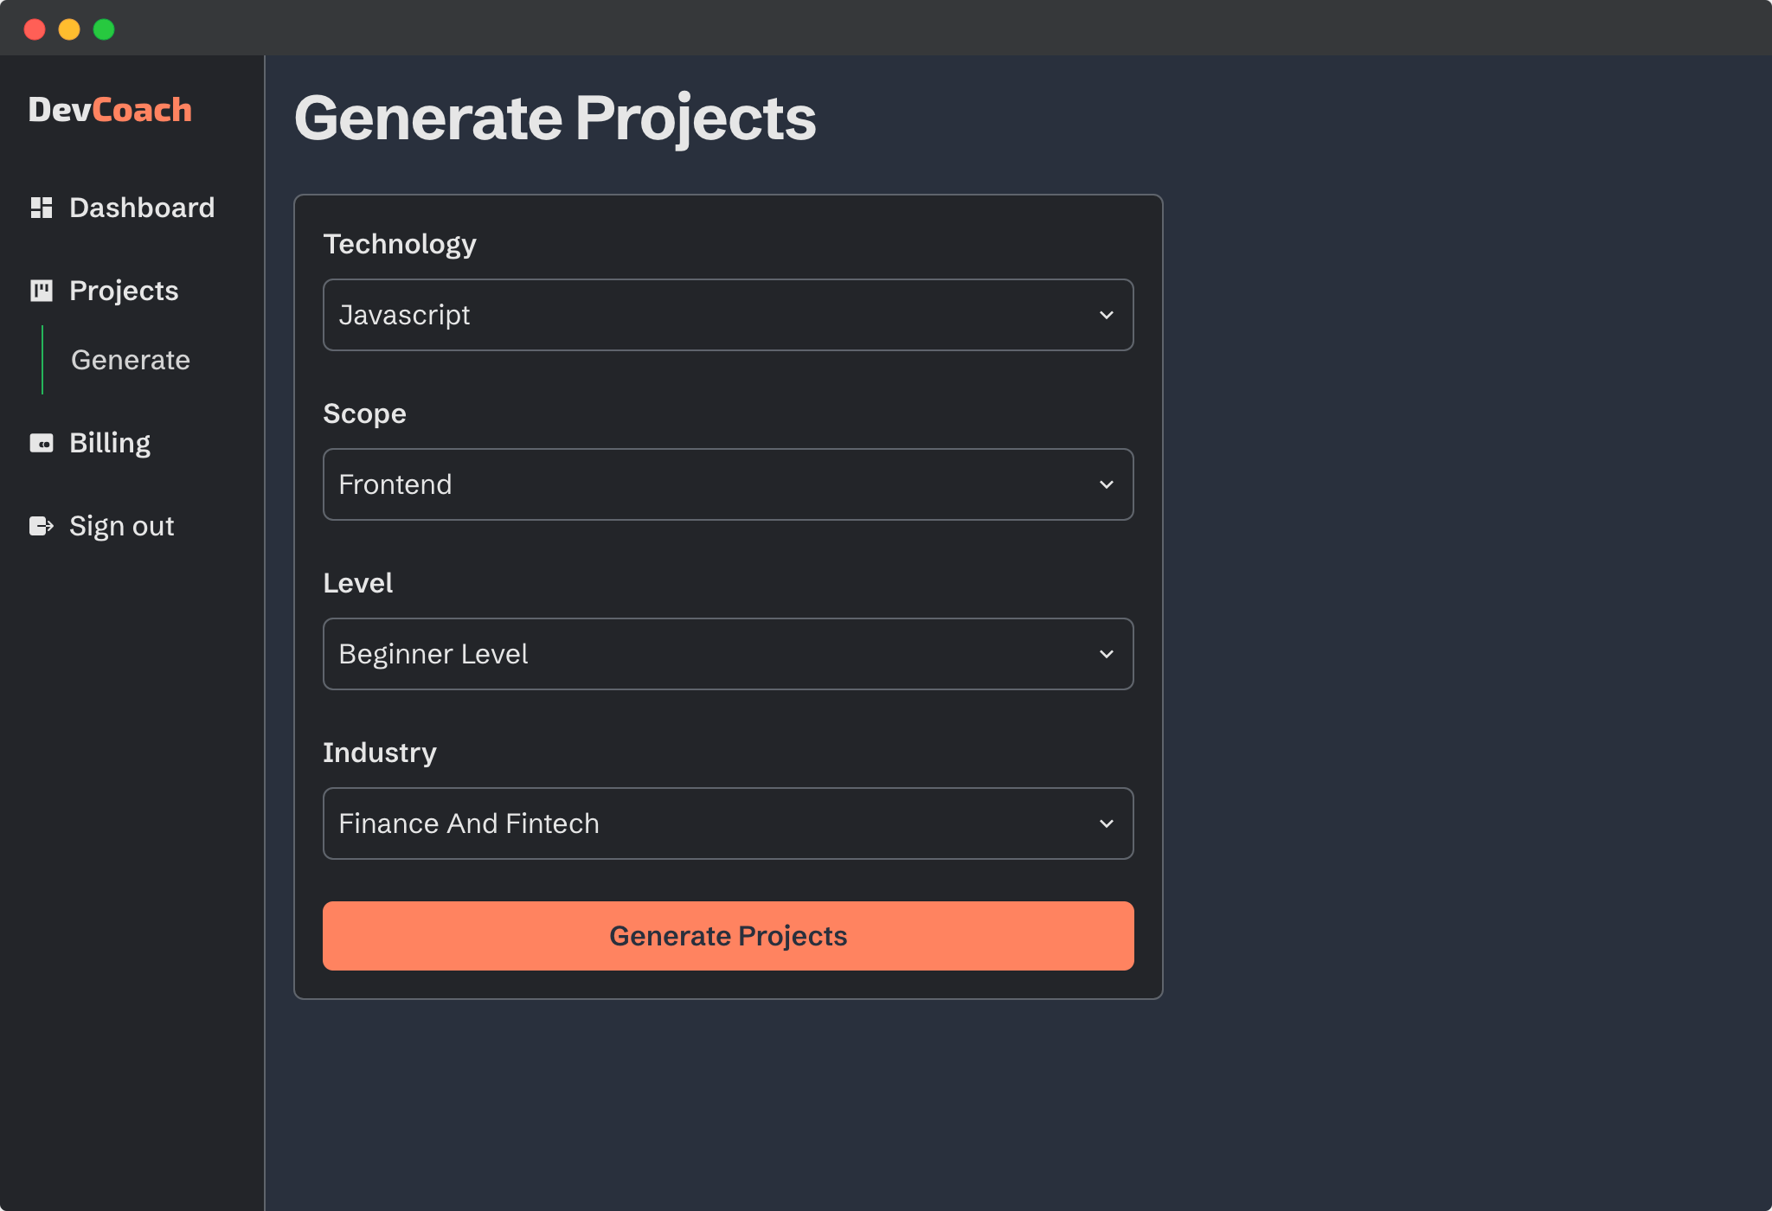Click the Scope dropdown chevron
Image resolution: width=1772 pixels, height=1211 pixels.
(x=1107, y=484)
